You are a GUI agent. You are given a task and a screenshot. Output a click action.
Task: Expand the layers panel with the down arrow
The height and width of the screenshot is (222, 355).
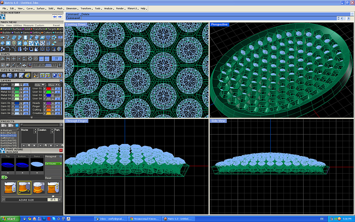tap(31, 117)
